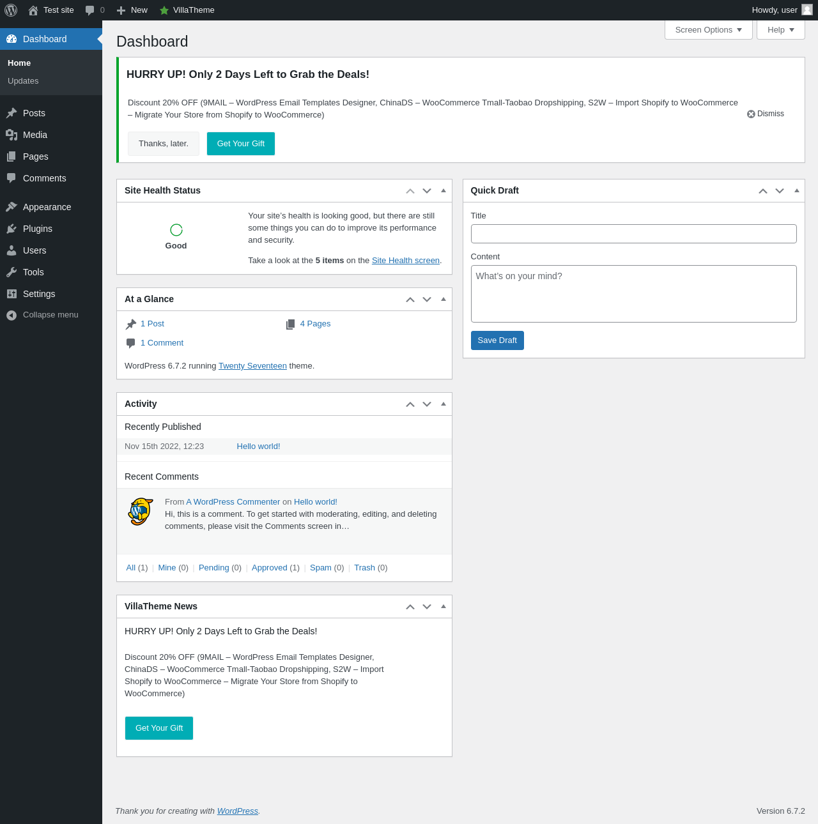Image resolution: width=818 pixels, height=824 pixels.
Task: Click the Plugins plug icon
Action: pyautogui.click(x=12, y=229)
